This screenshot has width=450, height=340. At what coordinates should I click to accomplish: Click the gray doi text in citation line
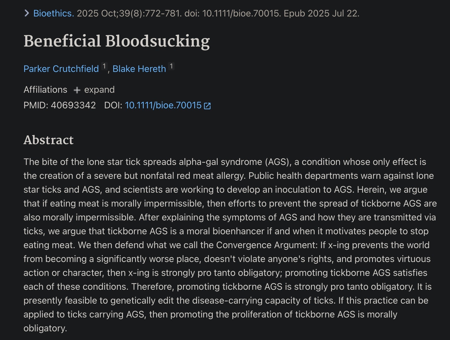click(233, 13)
